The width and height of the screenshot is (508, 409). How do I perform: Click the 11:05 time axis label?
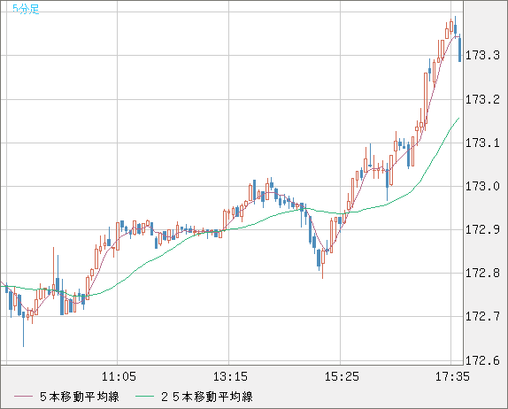click(x=119, y=376)
